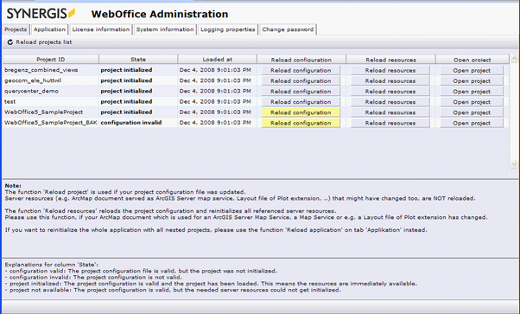520x314 pixels.
Task: Select the WebOffice5_SampleProject project ID cell
Action: [x=51, y=112]
